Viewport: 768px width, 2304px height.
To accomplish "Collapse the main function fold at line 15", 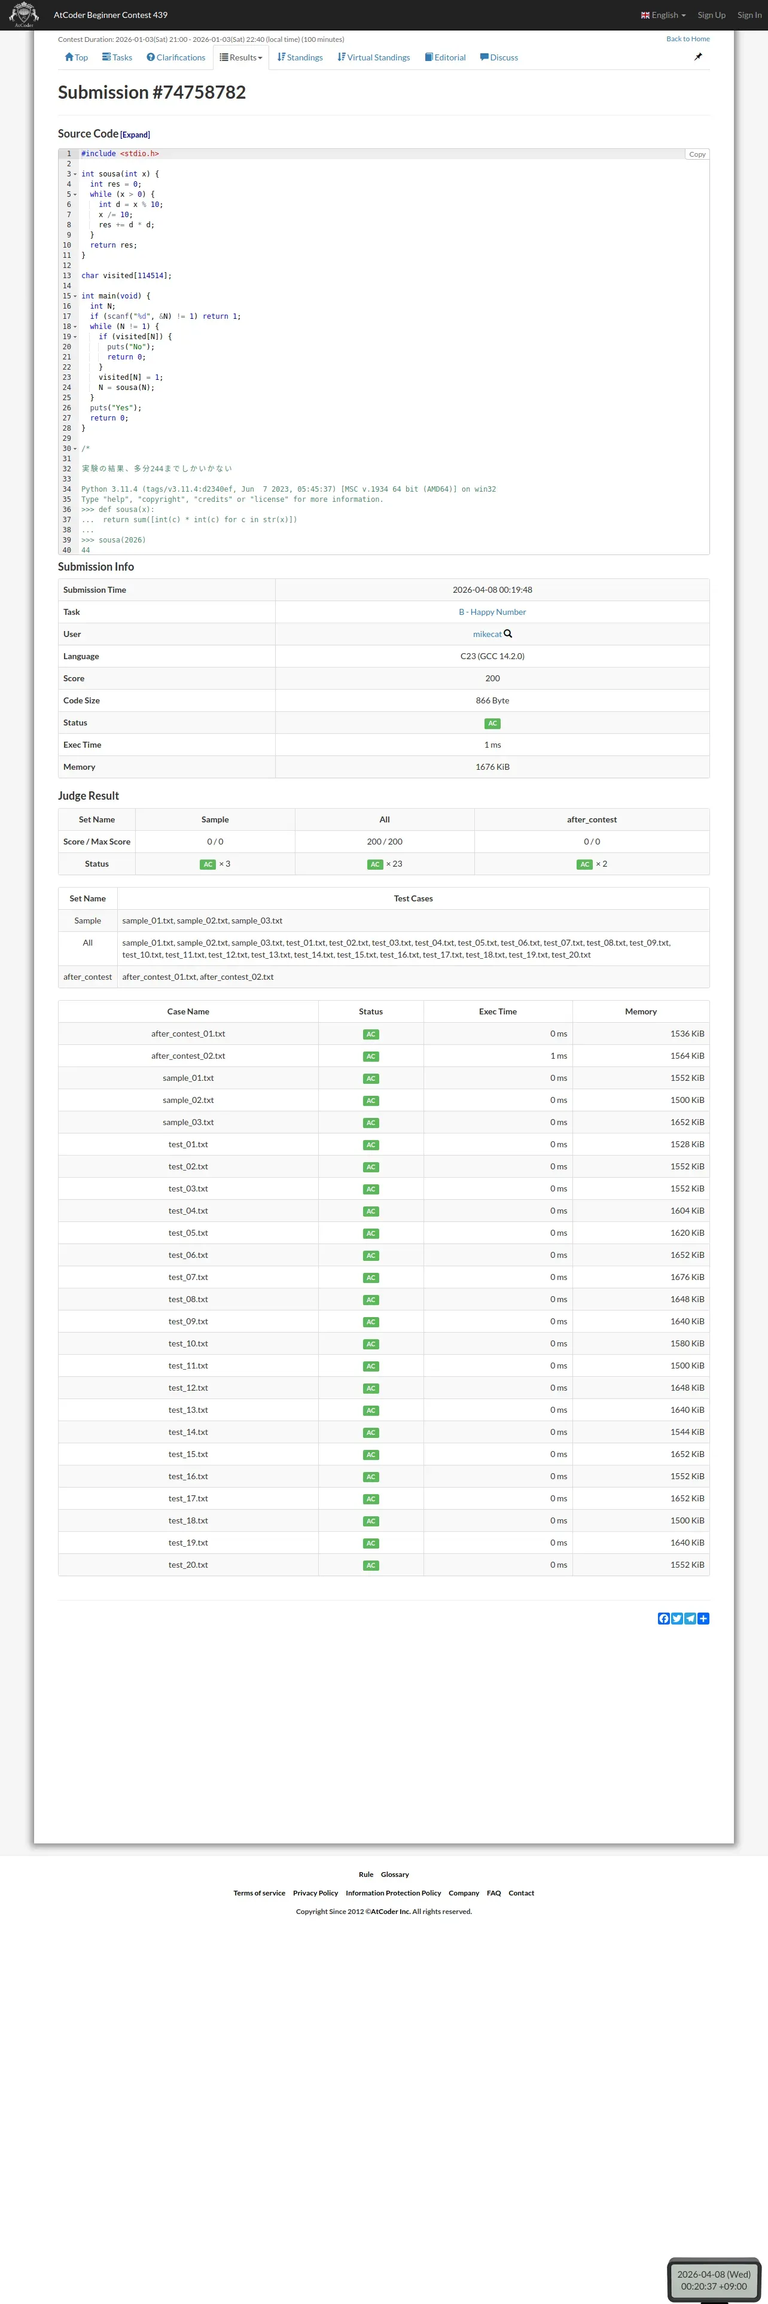I will (75, 296).
